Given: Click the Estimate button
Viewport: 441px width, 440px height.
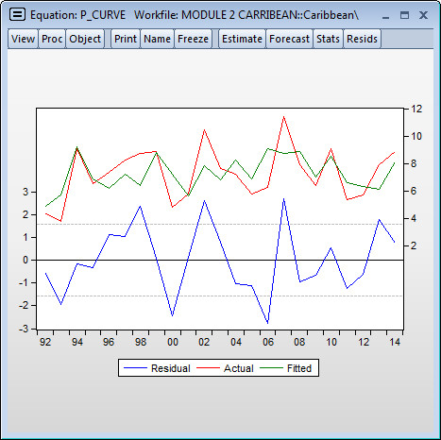Looking at the screenshot, I should [x=242, y=39].
